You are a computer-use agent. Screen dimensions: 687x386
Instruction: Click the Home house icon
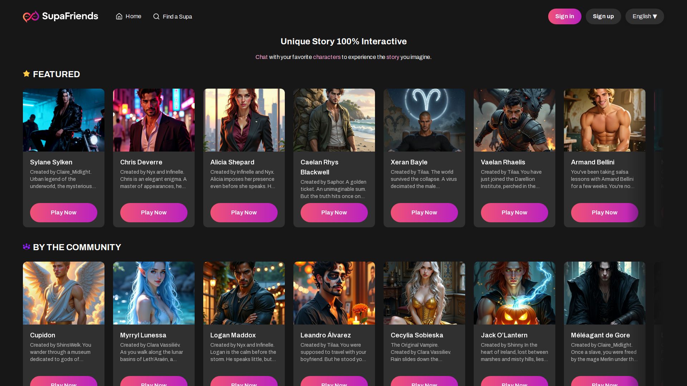119,16
